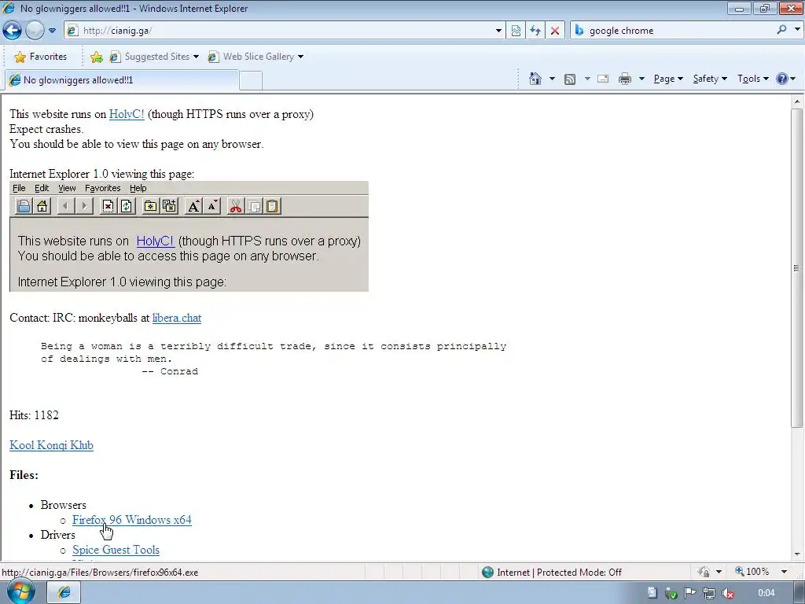Open the Action Center flag icon
The width and height of the screenshot is (805, 604).
[x=690, y=593]
